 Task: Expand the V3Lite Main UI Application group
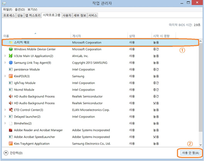[5, 56]
